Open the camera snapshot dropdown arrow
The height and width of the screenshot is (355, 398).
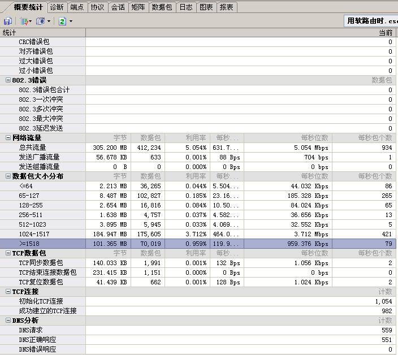[x=49, y=21]
